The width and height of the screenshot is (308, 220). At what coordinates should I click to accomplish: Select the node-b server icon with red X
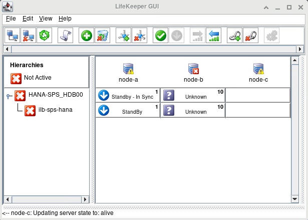point(193,69)
